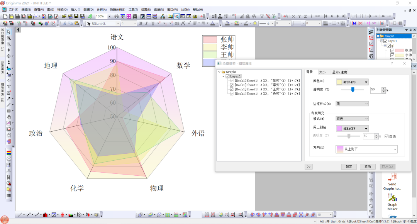Click the transparency value field showing 50
417x224 pixels.
point(376,90)
